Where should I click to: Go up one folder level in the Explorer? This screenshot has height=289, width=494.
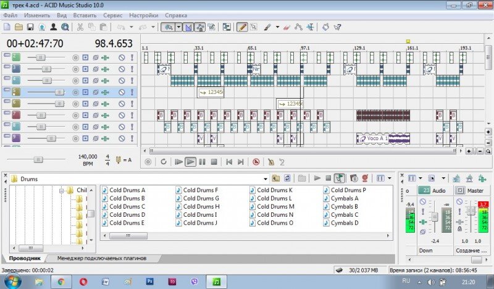click(275, 178)
